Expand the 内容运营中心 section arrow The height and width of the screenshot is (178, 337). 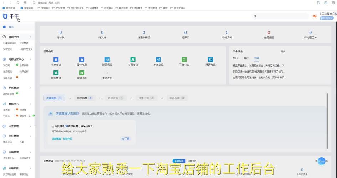tap(30, 59)
